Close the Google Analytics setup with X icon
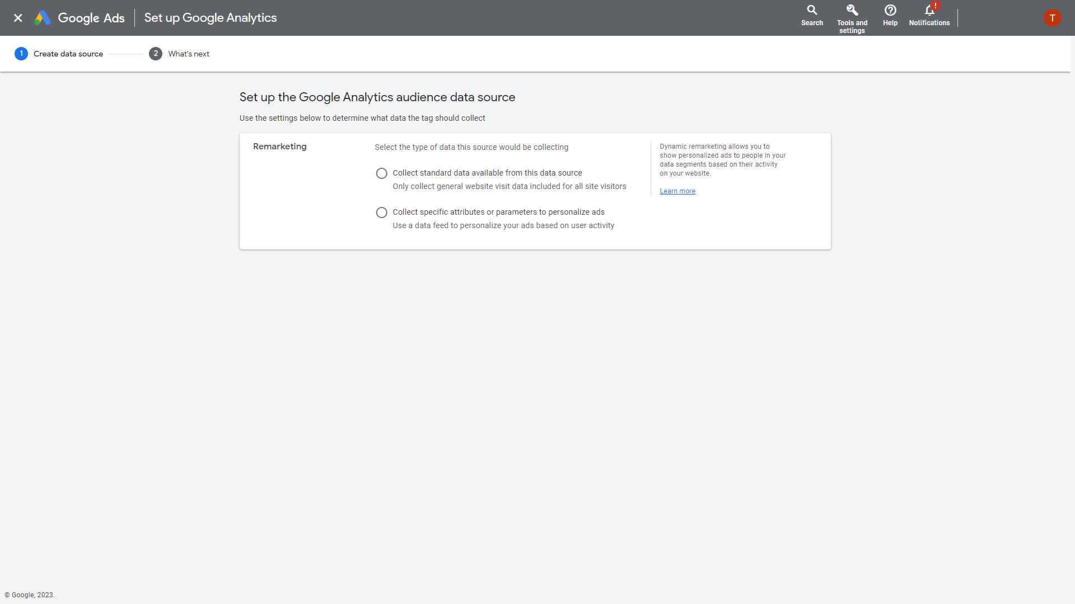 point(18,18)
